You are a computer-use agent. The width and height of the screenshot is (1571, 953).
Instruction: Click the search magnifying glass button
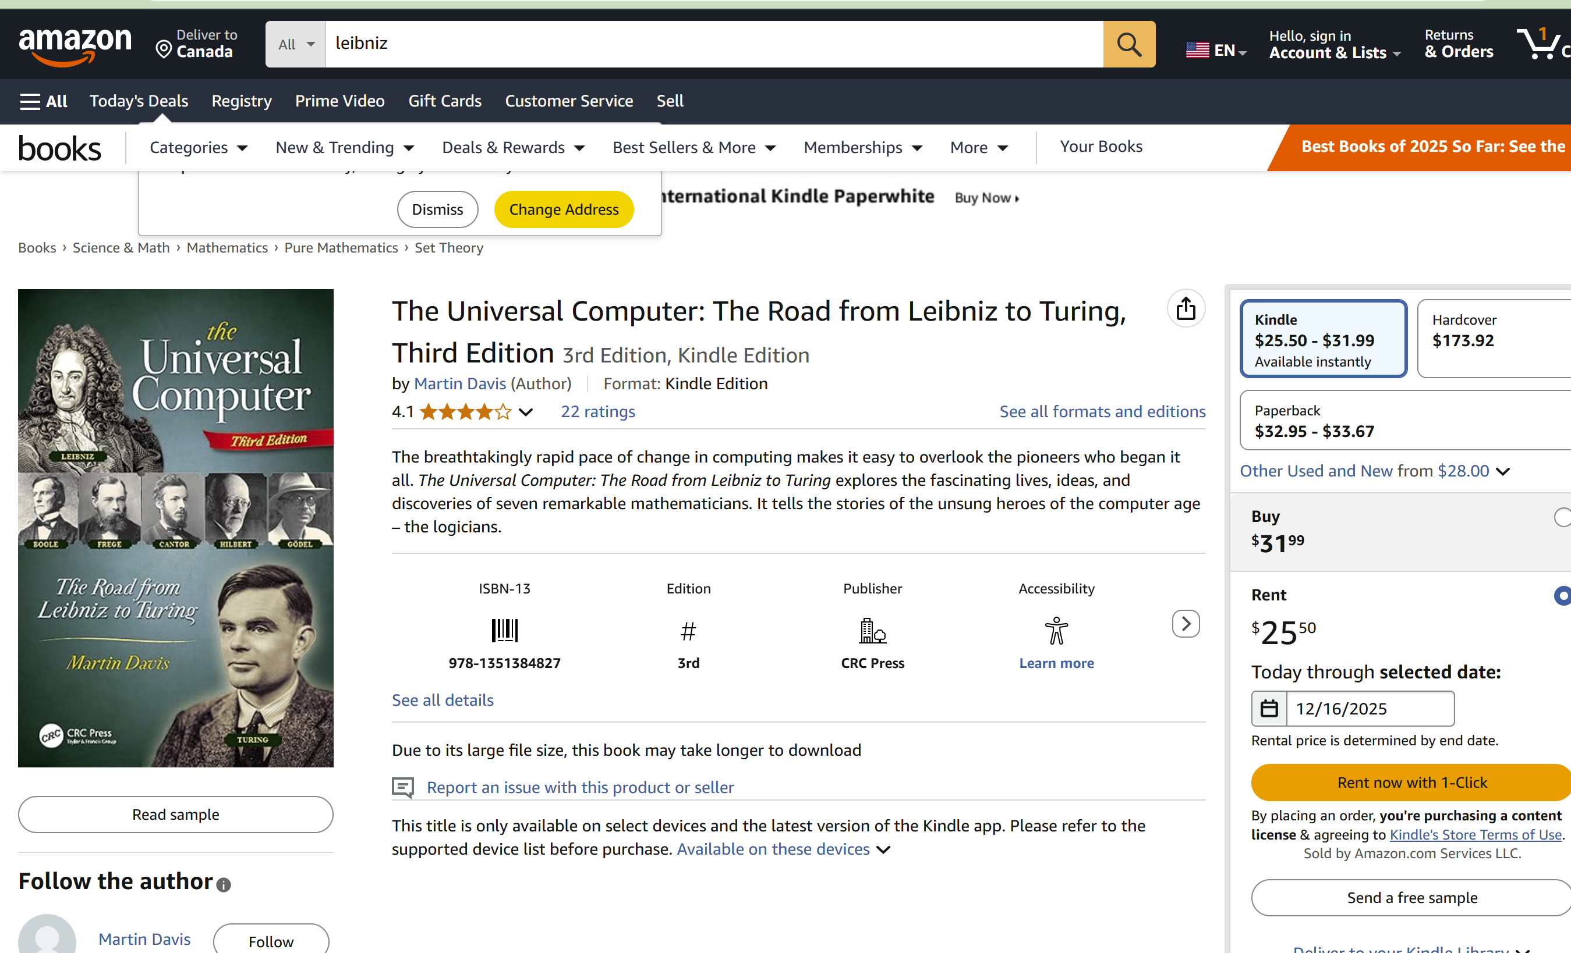[x=1128, y=44]
